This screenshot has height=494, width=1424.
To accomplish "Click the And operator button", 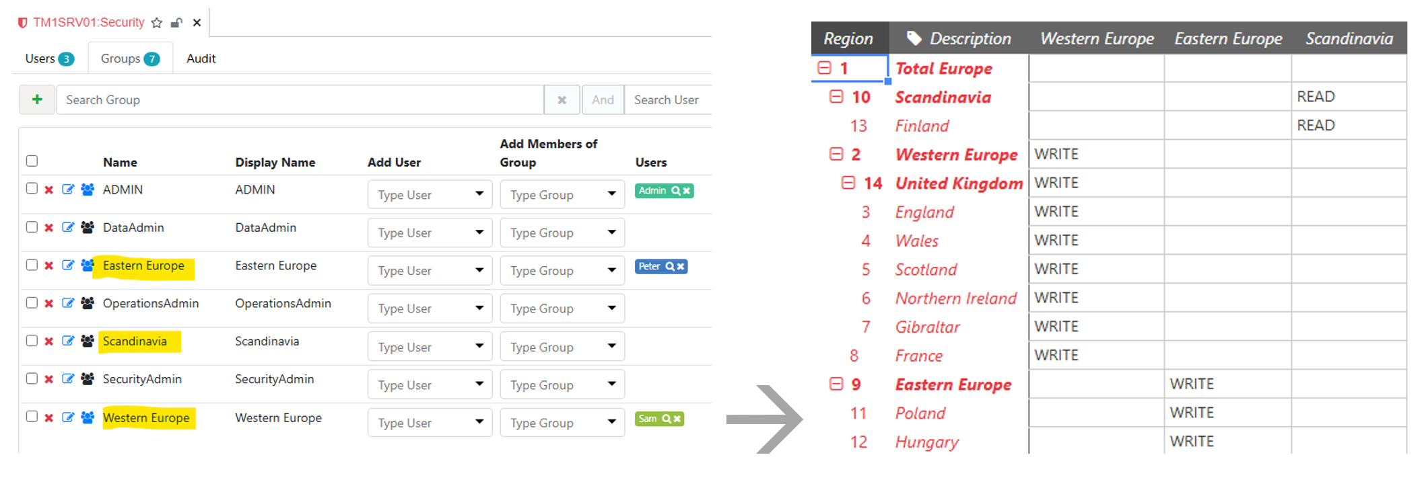I will (x=603, y=100).
